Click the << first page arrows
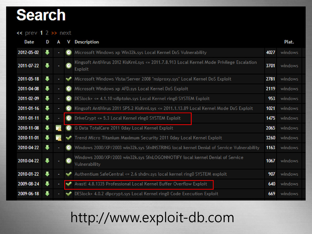 pyautogui.click(x=19, y=33)
